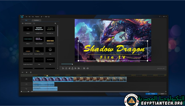This screenshot has width=185, height=106.
Task: Open the aspect ratio dropdown in top toolbar
Action: [46, 17]
